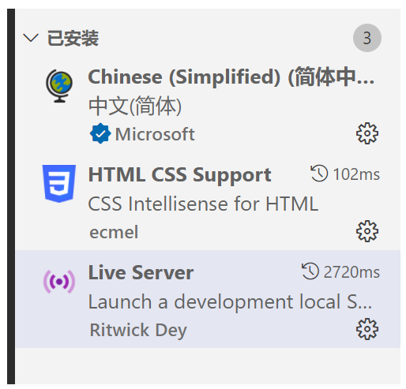Click the Chinese language pack globe icon
This screenshot has width=406, height=389.
pos(59,86)
